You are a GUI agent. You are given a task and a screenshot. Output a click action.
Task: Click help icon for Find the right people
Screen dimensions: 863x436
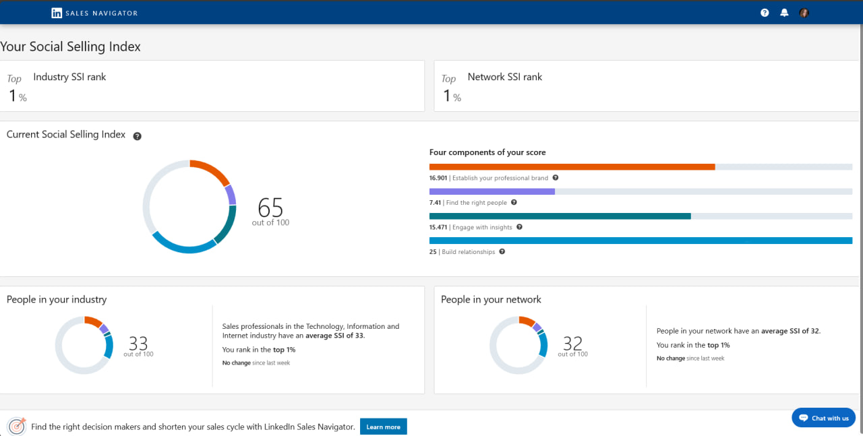click(514, 202)
